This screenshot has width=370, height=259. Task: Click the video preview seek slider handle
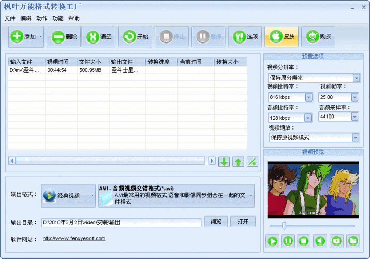[x=284, y=226]
